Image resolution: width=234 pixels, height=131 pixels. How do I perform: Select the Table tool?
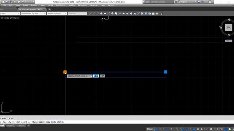153,13
